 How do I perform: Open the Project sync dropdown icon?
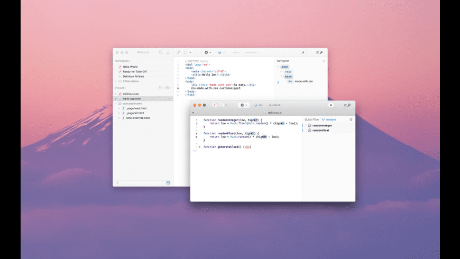tap(168, 88)
